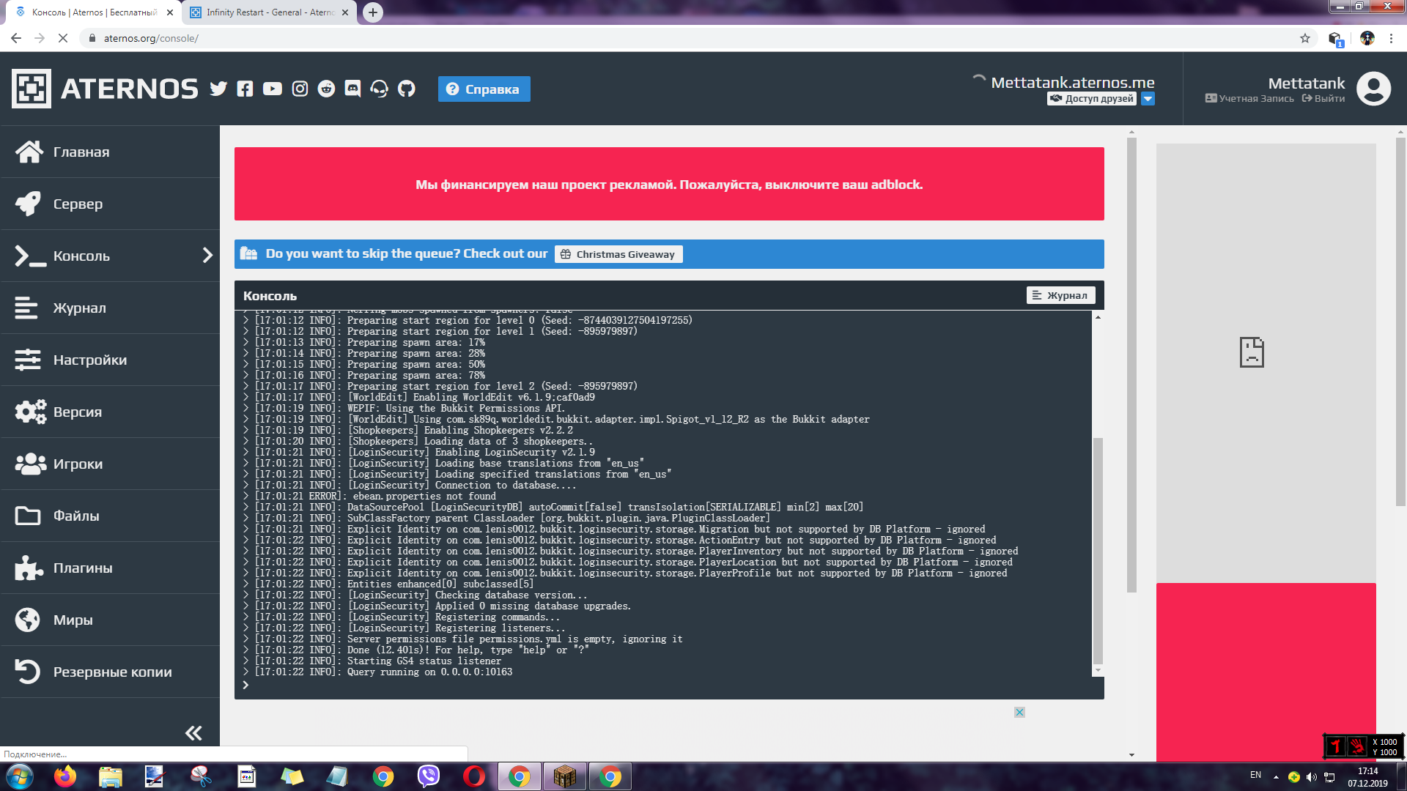Open Учетная запись link
Viewport: 1407px width, 791px height.
click(1249, 99)
